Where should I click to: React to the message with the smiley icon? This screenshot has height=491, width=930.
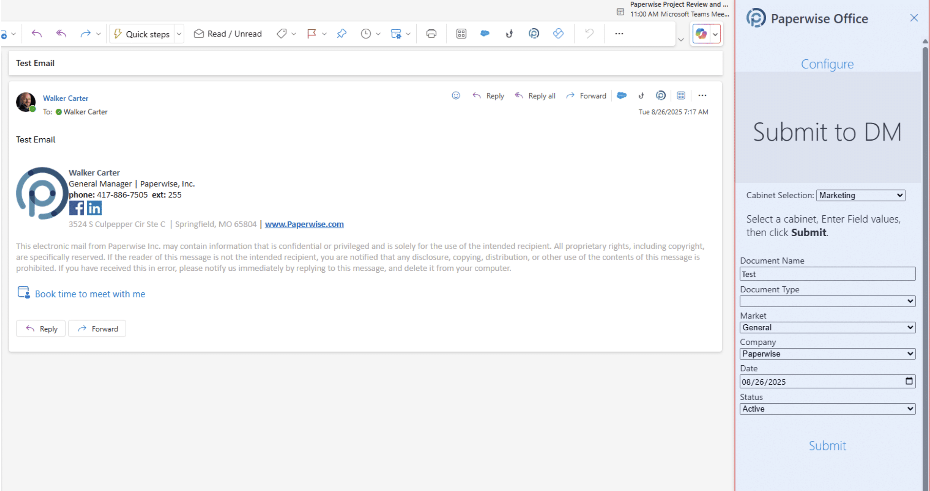click(x=456, y=96)
